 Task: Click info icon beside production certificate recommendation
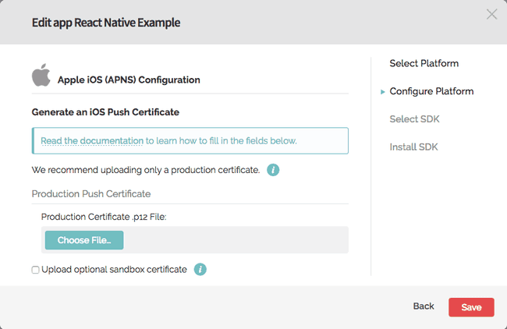coord(273,170)
